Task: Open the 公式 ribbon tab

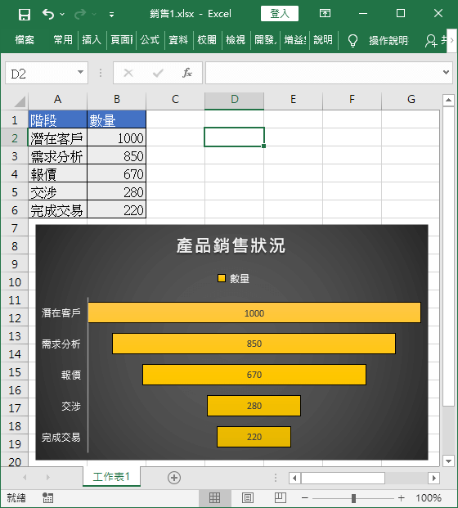Action: coord(150,40)
